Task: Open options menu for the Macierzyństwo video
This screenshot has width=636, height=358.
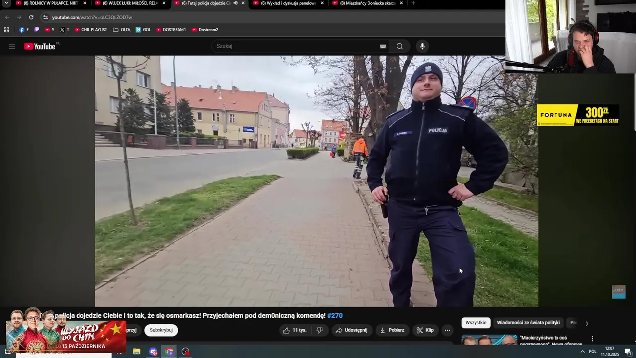Action: pyautogui.click(x=592, y=339)
